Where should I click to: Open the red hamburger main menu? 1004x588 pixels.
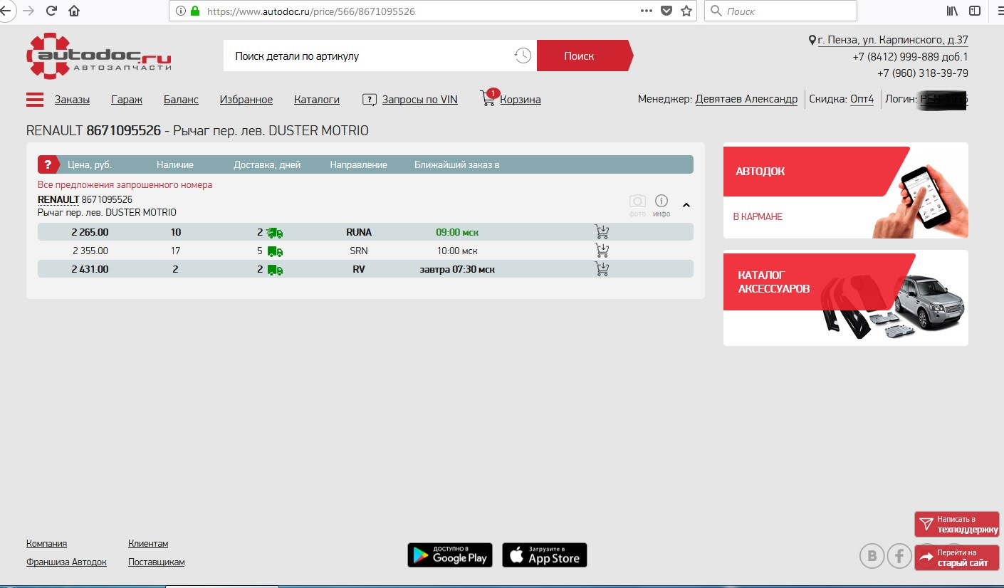click(35, 100)
